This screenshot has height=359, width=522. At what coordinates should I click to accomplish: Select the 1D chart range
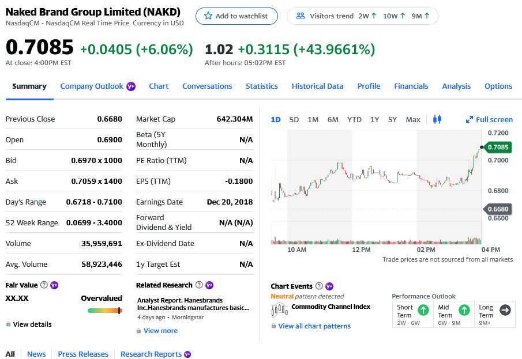pos(276,119)
